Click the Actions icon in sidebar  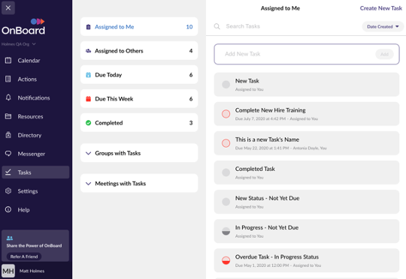click(x=8, y=79)
